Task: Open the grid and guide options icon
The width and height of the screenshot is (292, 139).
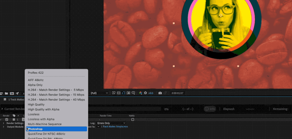Action: [x=133, y=93]
